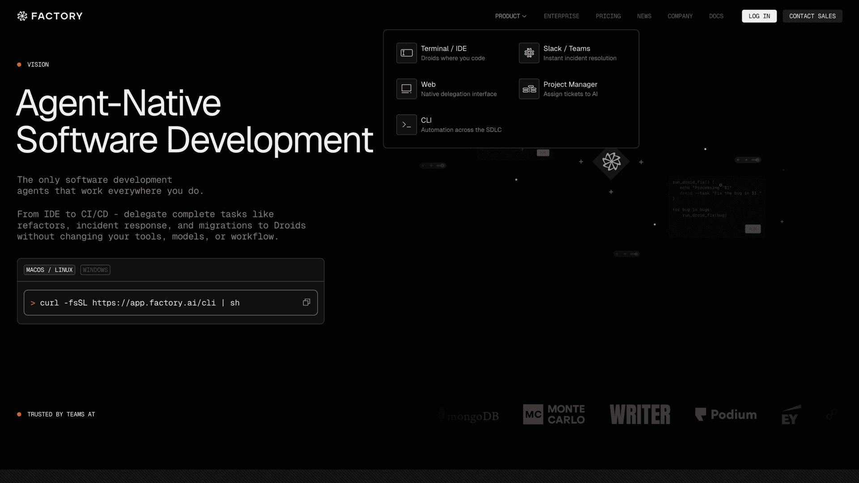Viewport: 859px width, 483px height.
Task: Go to the Pricing page
Action: tap(608, 16)
